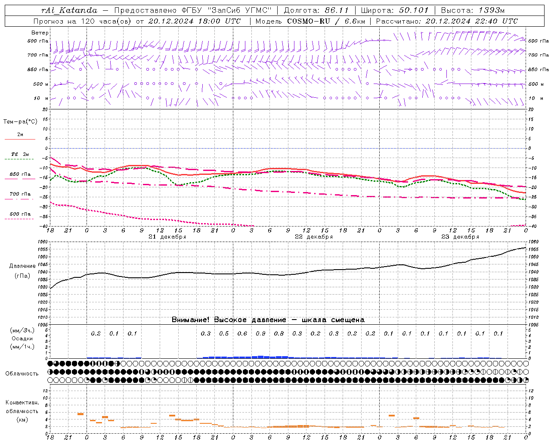Viewport: 551px width, 441px height.
Task: Click the 'Td 2м' dew point legend entry
Action: coord(20,154)
